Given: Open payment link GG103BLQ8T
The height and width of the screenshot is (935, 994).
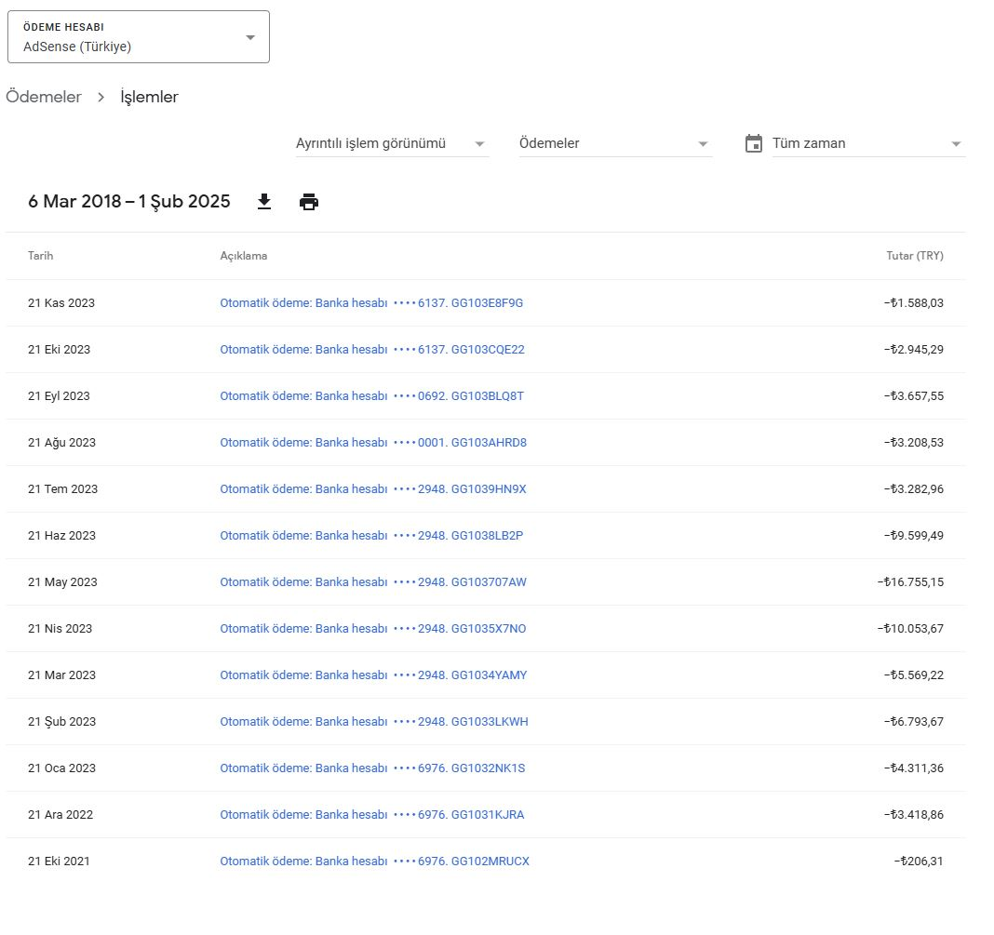Looking at the screenshot, I should coord(372,396).
